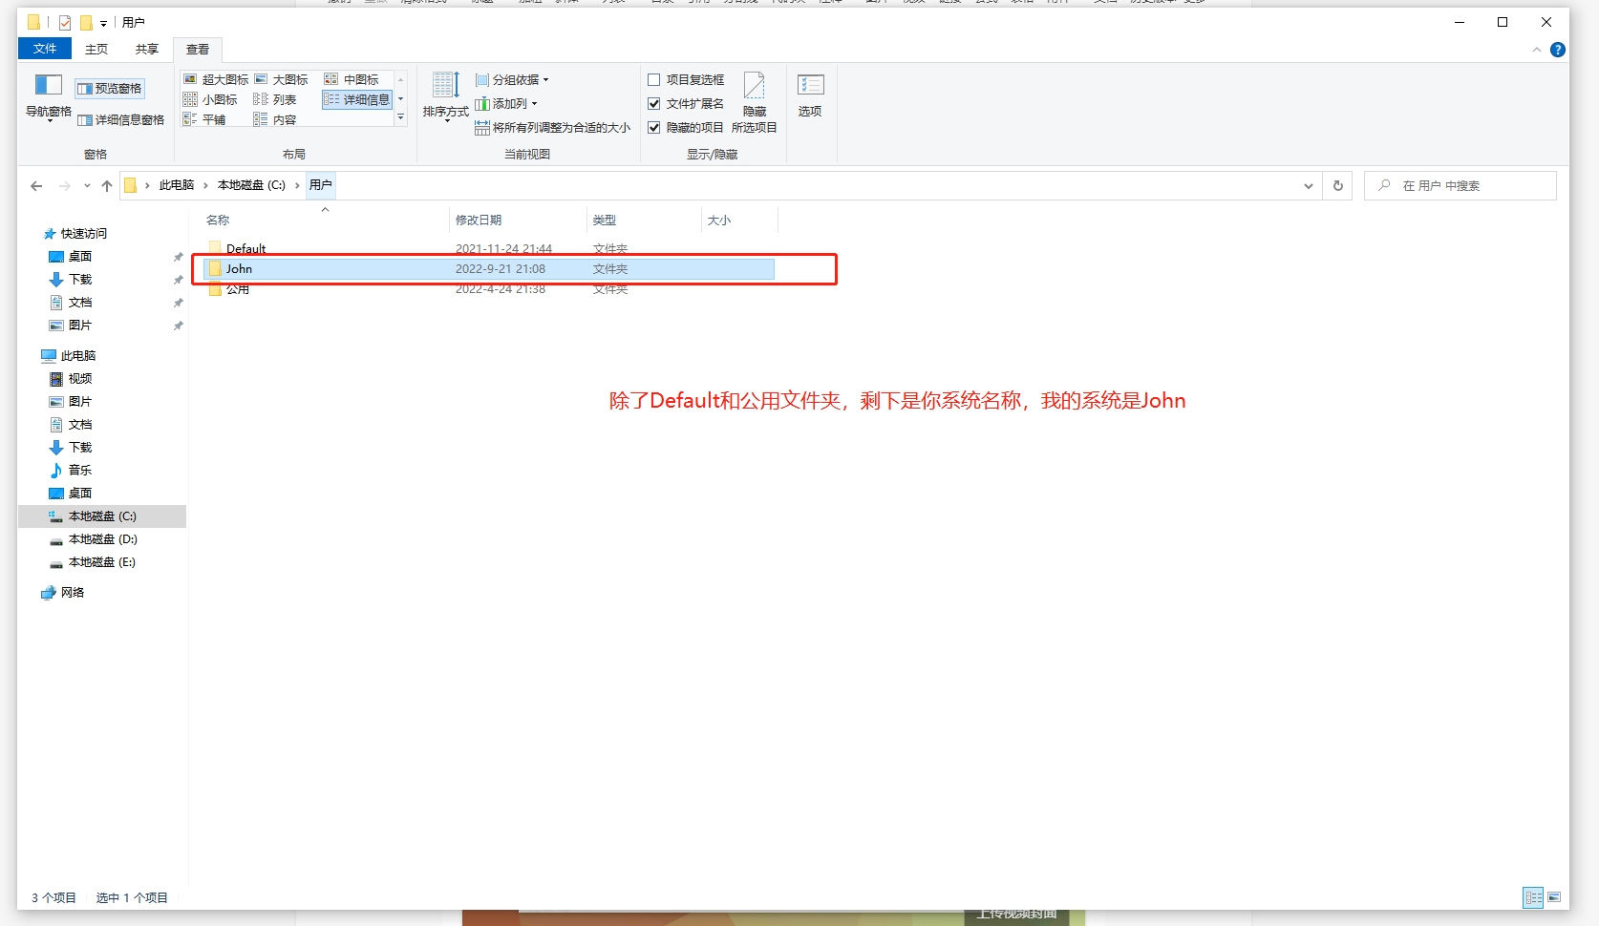This screenshot has width=1599, height=926.
Task: Select 平铺 tiles layout
Action: (204, 119)
